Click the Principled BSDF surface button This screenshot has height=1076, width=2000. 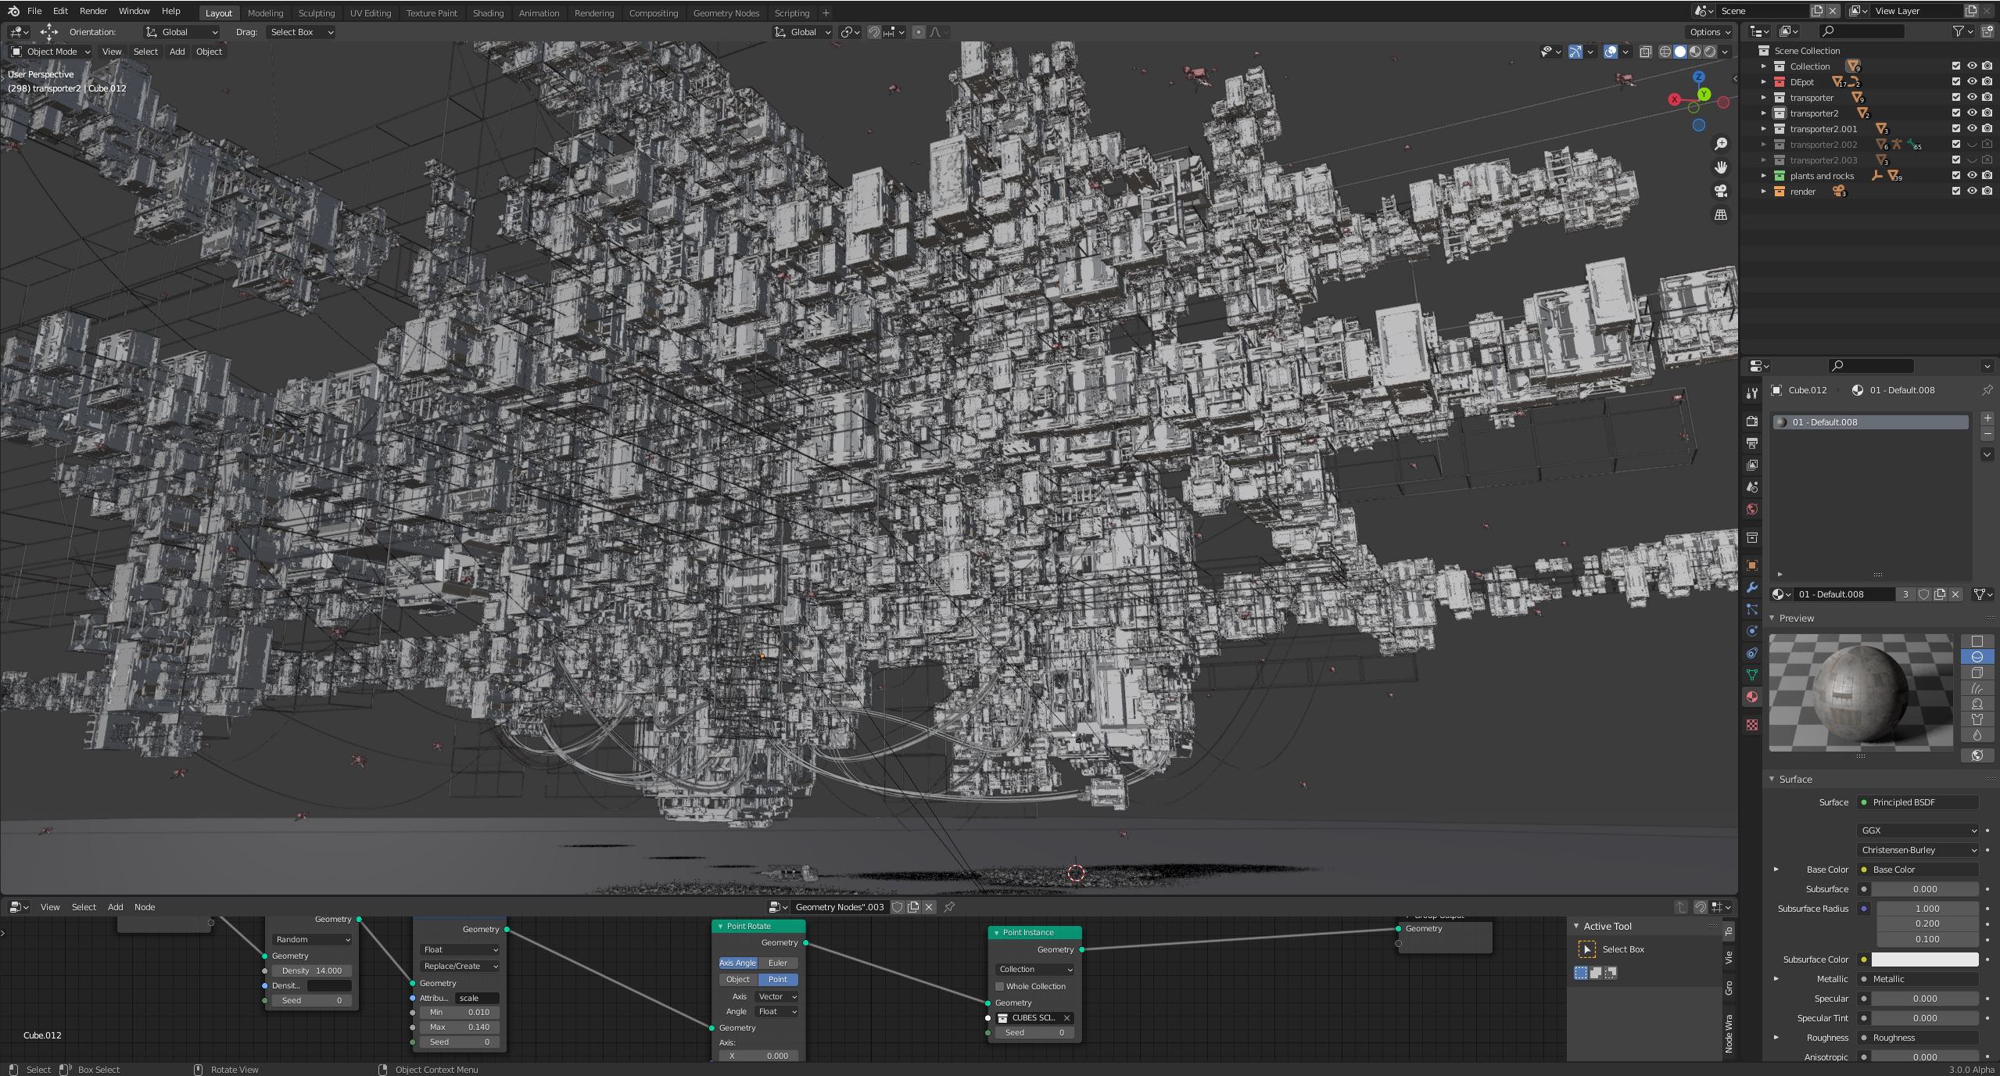[x=1917, y=802]
